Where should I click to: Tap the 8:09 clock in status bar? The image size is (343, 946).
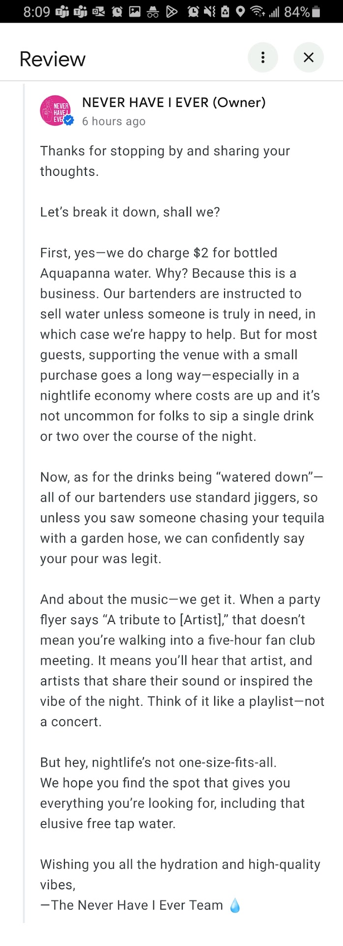click(36, 11)
